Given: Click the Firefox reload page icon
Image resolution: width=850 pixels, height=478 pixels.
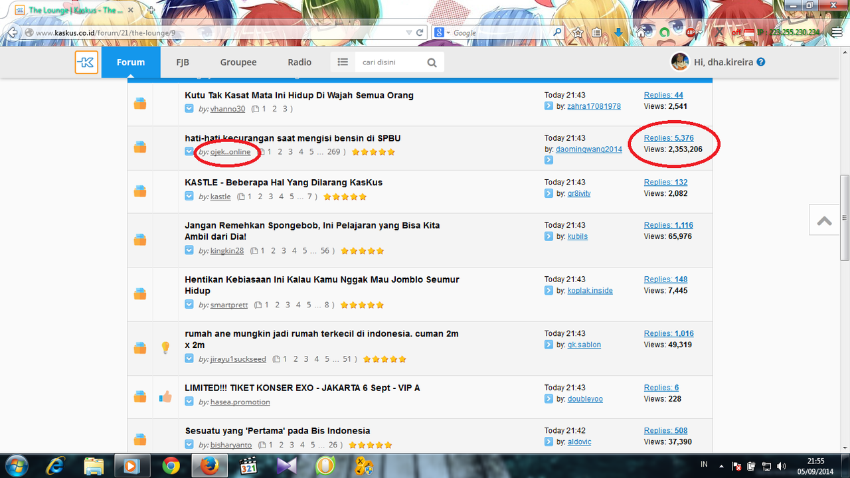Looking at the screenshot, I should [420, 33].
